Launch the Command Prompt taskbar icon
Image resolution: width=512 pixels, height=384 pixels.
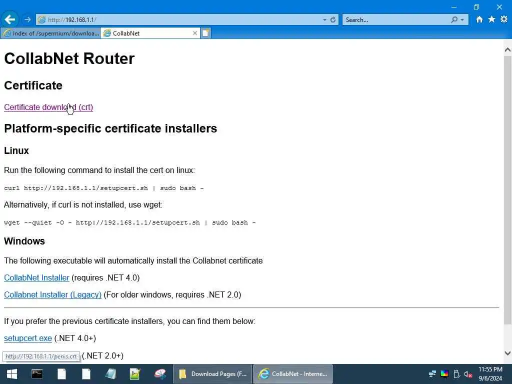click(x=36, y=374)
